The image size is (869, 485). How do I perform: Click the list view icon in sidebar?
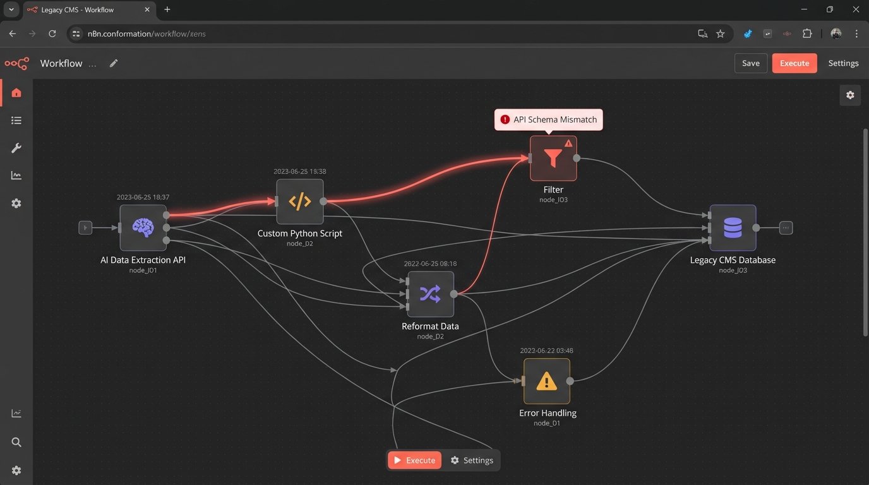(x=16, y=120)
